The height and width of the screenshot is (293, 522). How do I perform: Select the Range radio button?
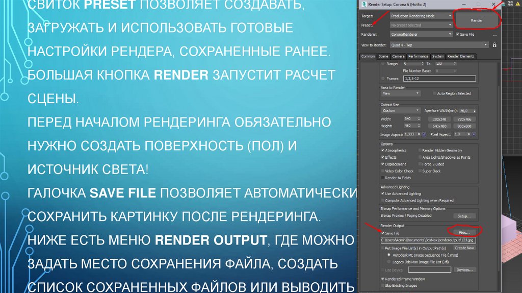[383, 64]
